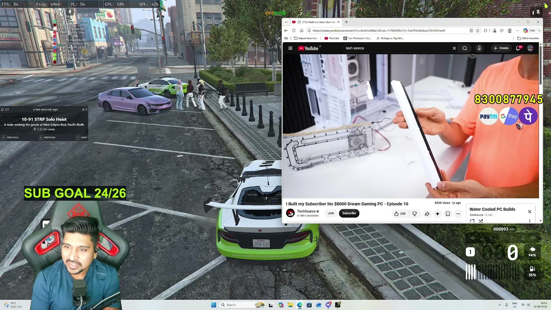Click the video title text

tap(347, 204)
